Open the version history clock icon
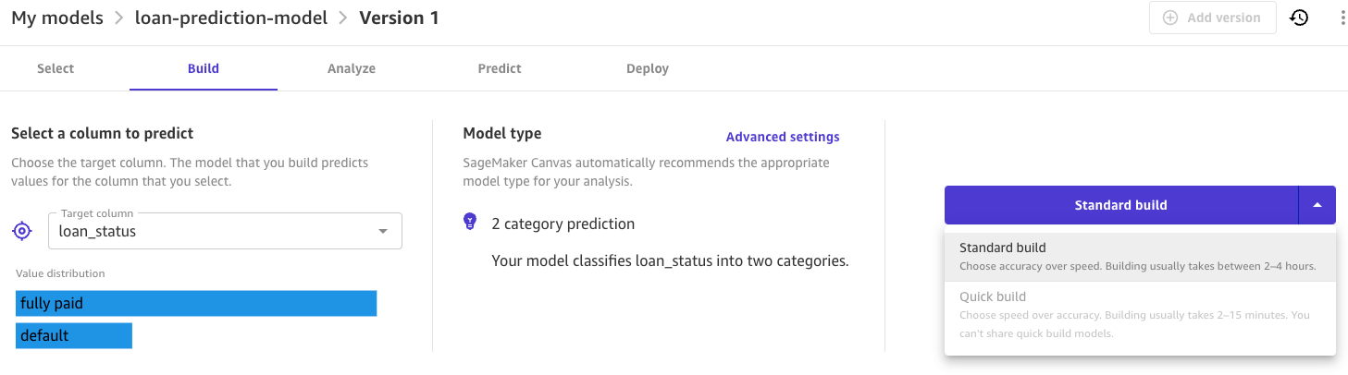 point(1299,18)
